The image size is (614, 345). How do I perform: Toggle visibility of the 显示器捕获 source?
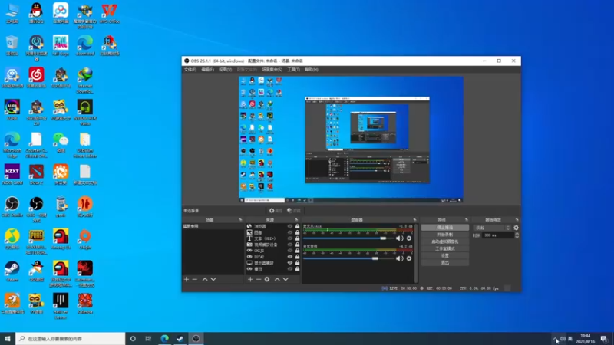[290, 263]
